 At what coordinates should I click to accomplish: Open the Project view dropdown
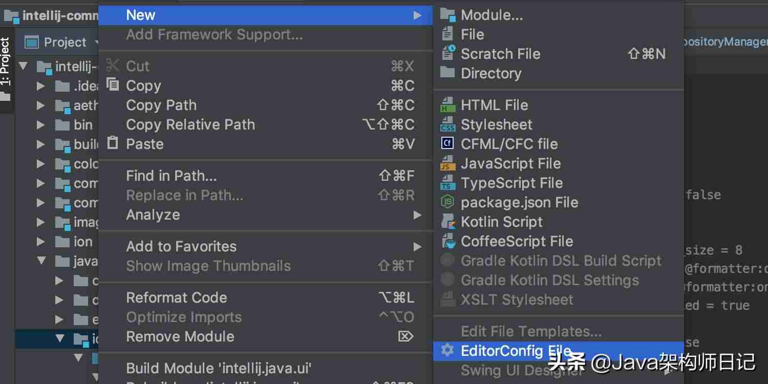coord(97,42)
